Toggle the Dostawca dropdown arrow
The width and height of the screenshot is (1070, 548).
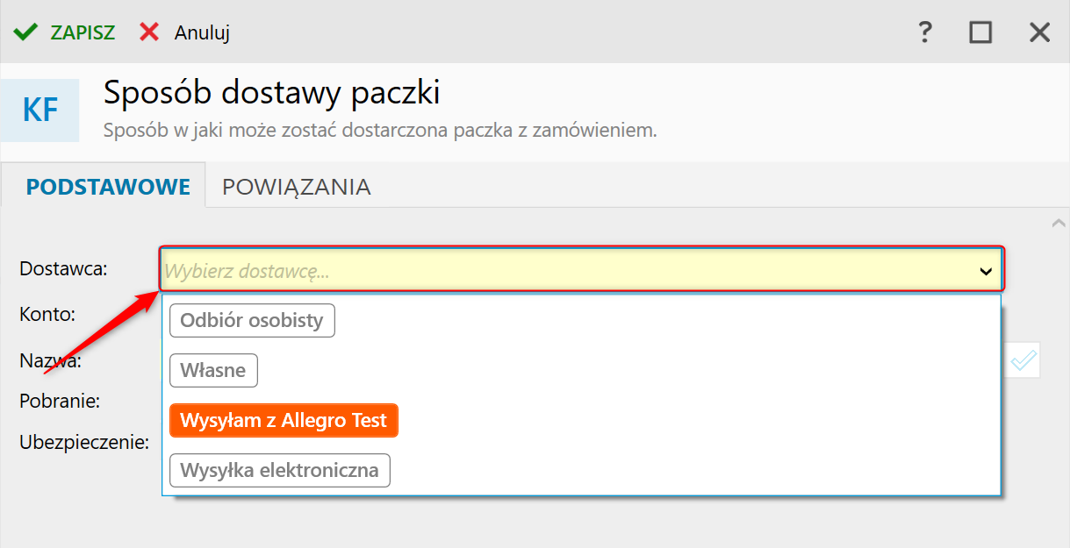(x=985, y=272)
